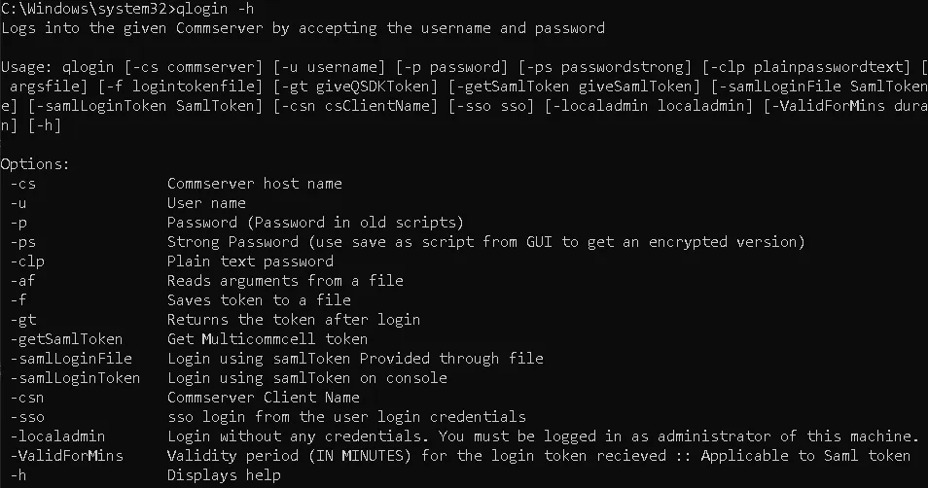The height and width of the screenshot is (488, 928).
Task: Click the '-af' option flag
Action: (x=23, y=281)
